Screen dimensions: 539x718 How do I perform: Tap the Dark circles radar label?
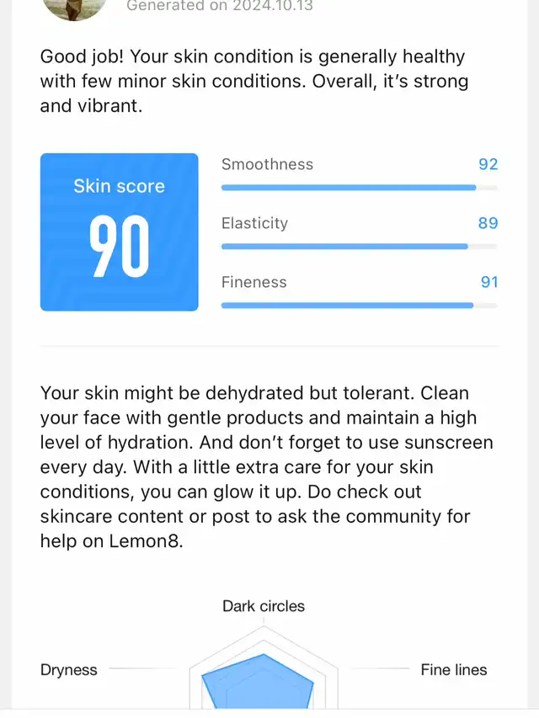[264, 606]
